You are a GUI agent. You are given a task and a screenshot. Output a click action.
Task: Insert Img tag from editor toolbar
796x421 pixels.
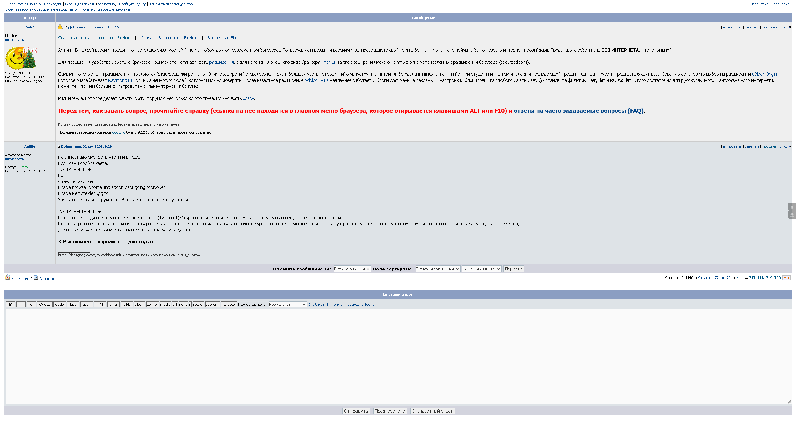113,305
